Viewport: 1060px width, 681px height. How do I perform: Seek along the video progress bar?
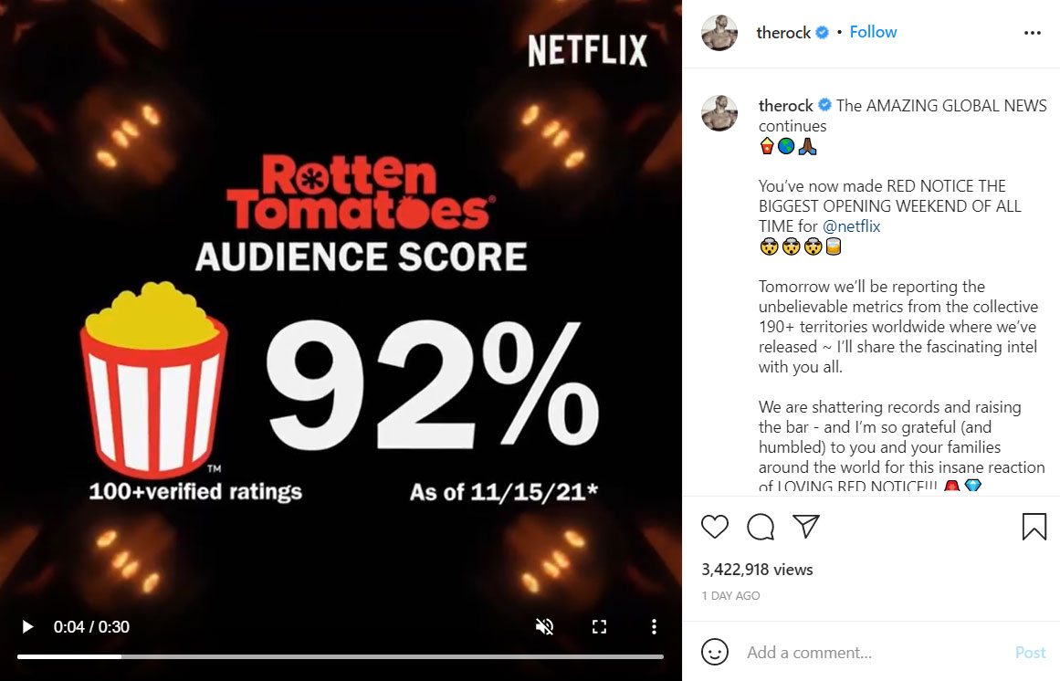point(340,656)
